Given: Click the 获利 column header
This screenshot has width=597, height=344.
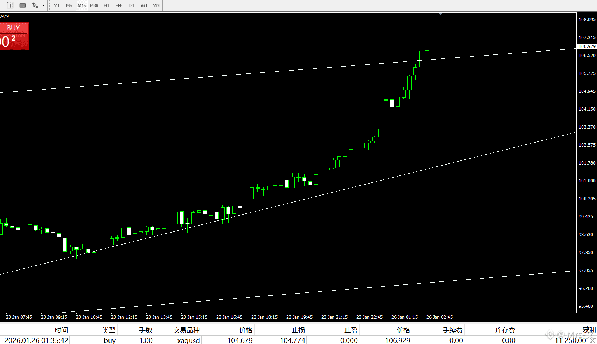Looking at the screenshot, I should point(588,329).
